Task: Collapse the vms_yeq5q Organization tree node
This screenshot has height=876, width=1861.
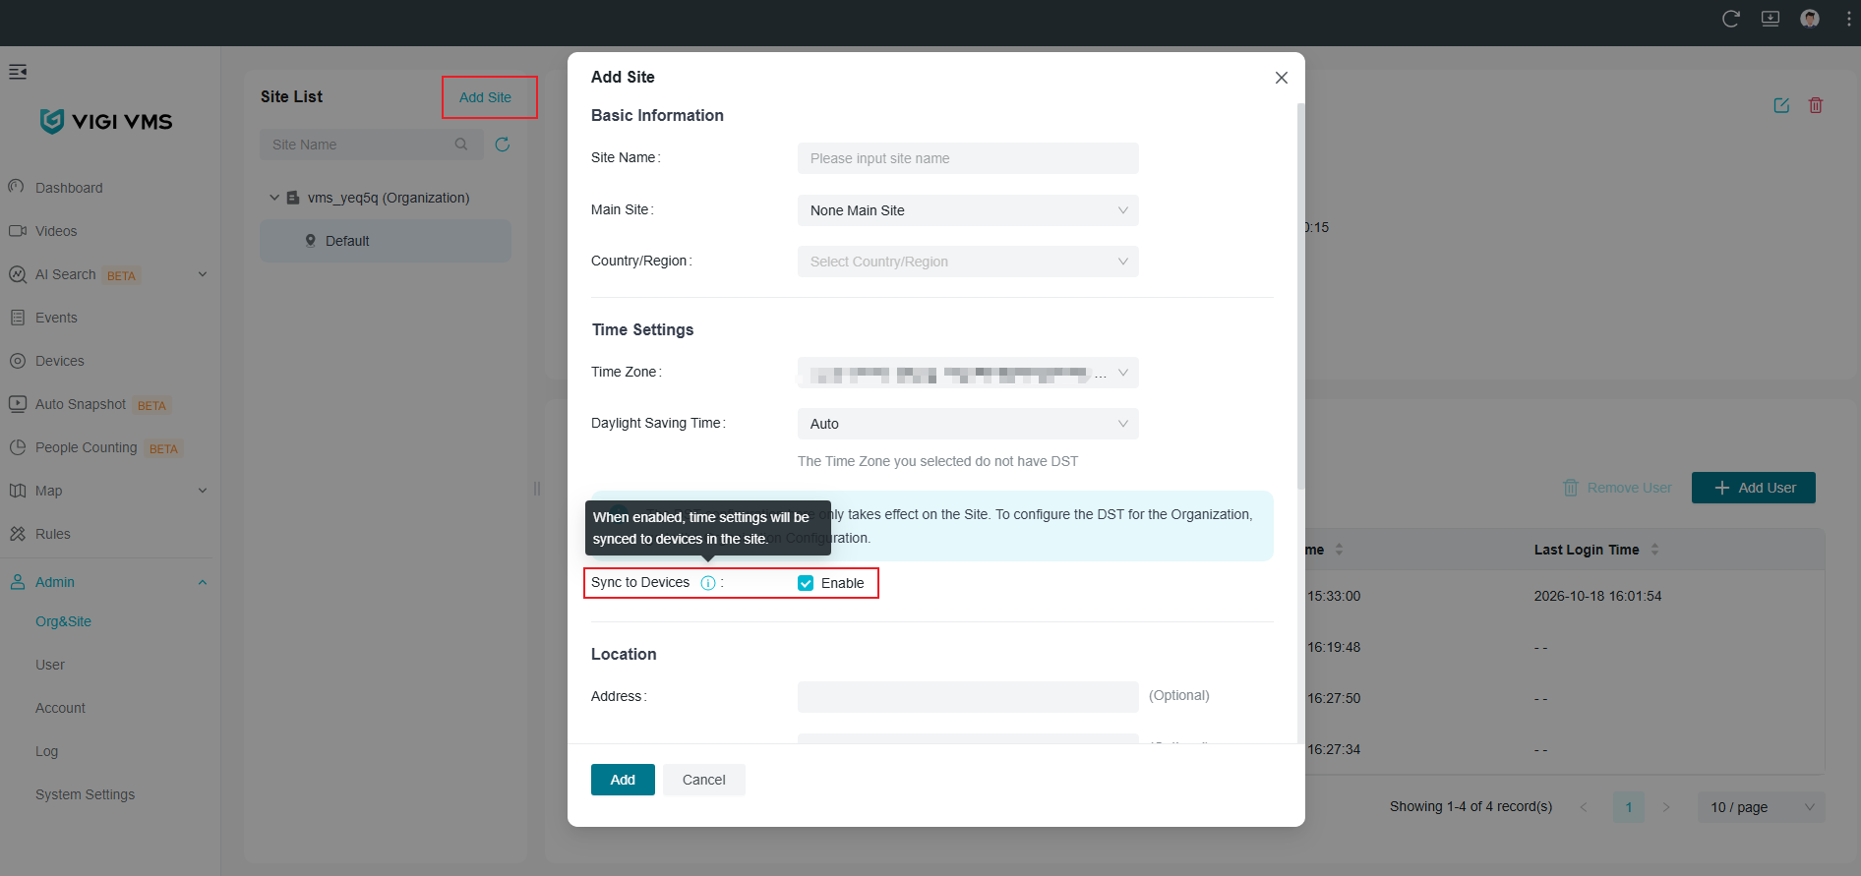Action: click(274, 198)
